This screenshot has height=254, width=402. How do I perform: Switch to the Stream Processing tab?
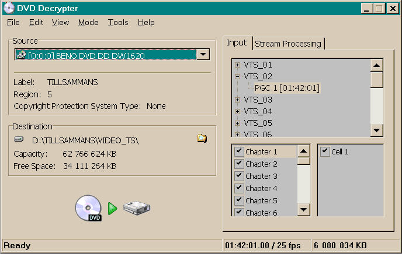288,44
